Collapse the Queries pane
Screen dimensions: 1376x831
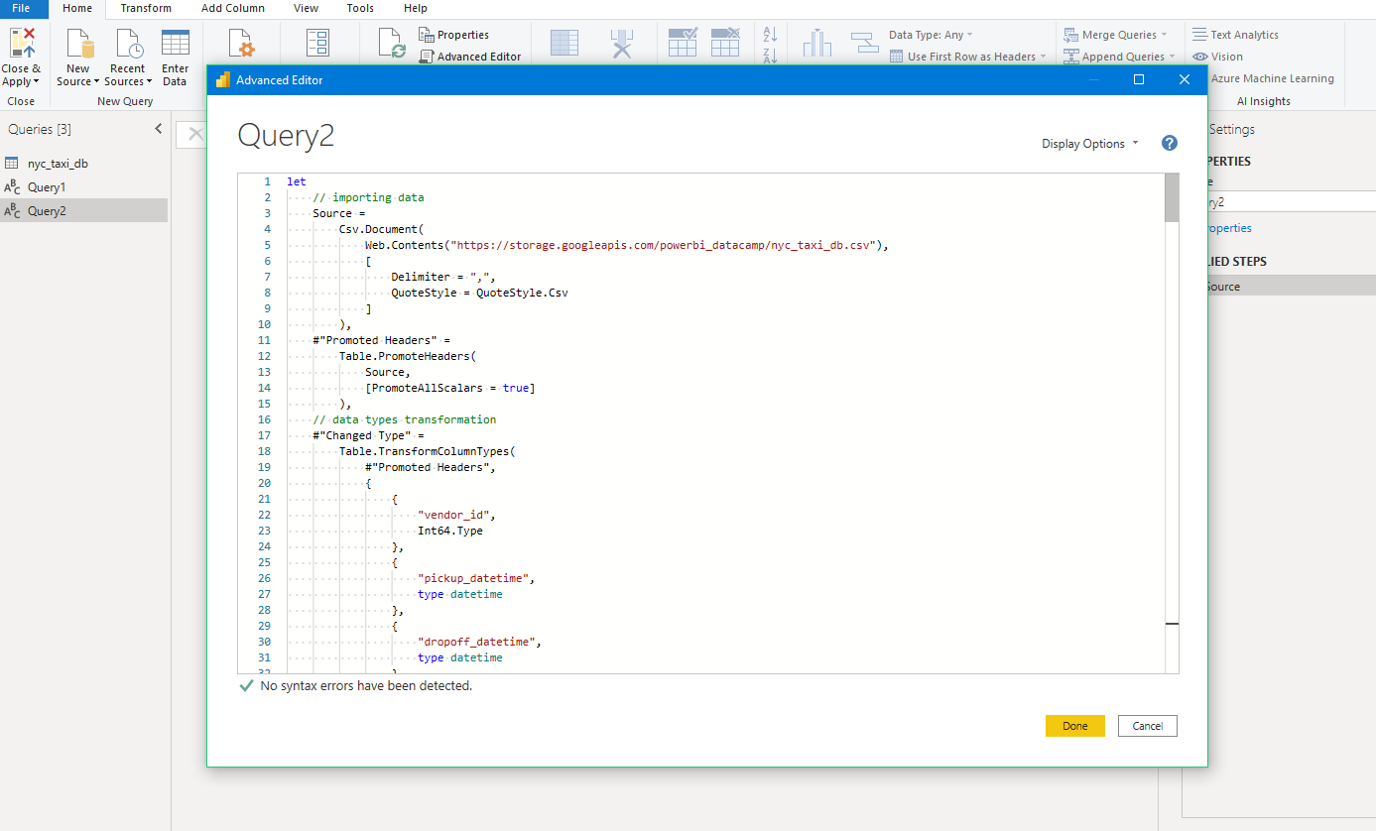point(158,129)
